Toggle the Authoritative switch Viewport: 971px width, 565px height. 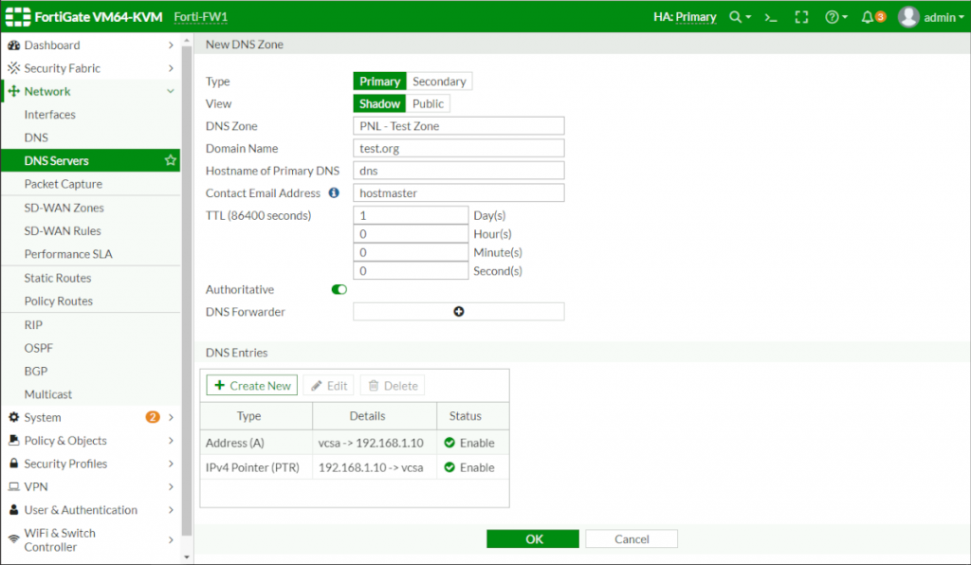click(339, 290)
